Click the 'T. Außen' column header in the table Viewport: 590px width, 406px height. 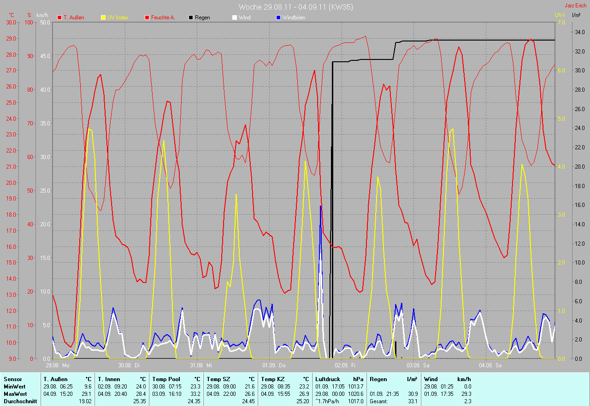[x=56, y=379]
